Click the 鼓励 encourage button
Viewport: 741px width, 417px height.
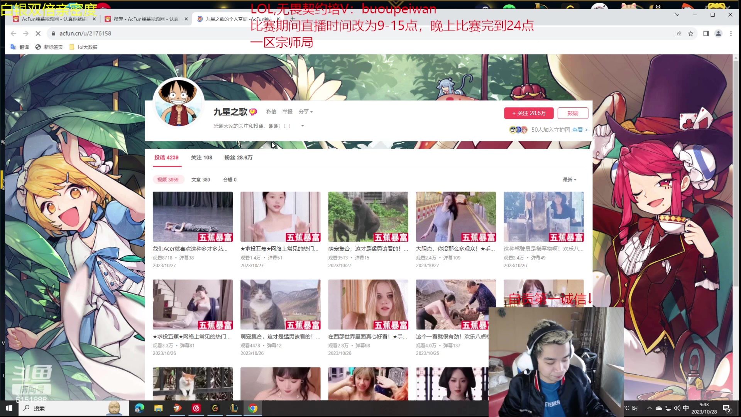573,113
